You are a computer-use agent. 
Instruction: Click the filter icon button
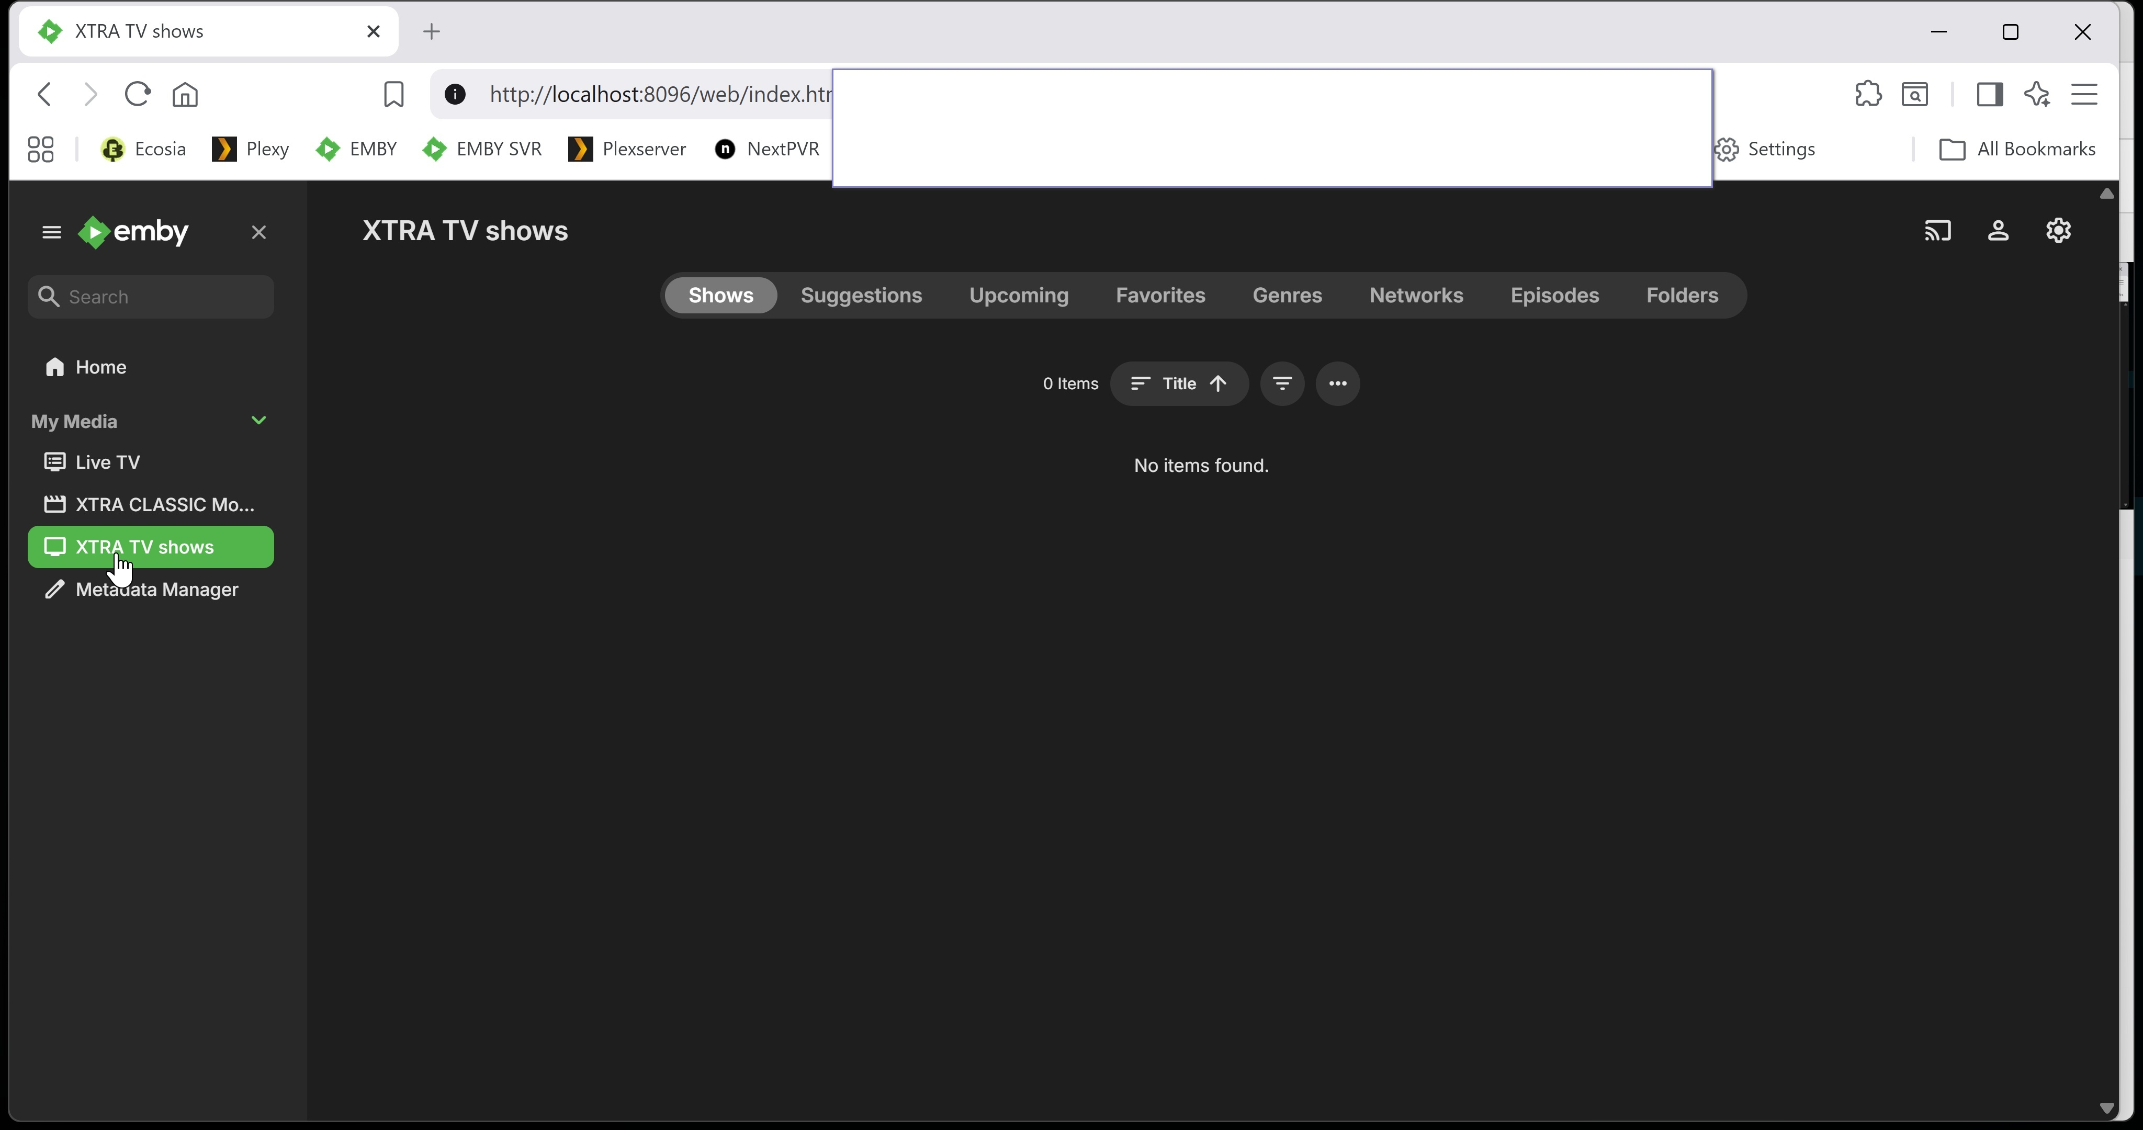(1282, 383)
